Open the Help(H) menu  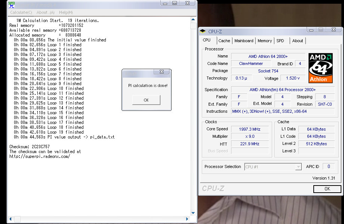[x=66, y=12]
